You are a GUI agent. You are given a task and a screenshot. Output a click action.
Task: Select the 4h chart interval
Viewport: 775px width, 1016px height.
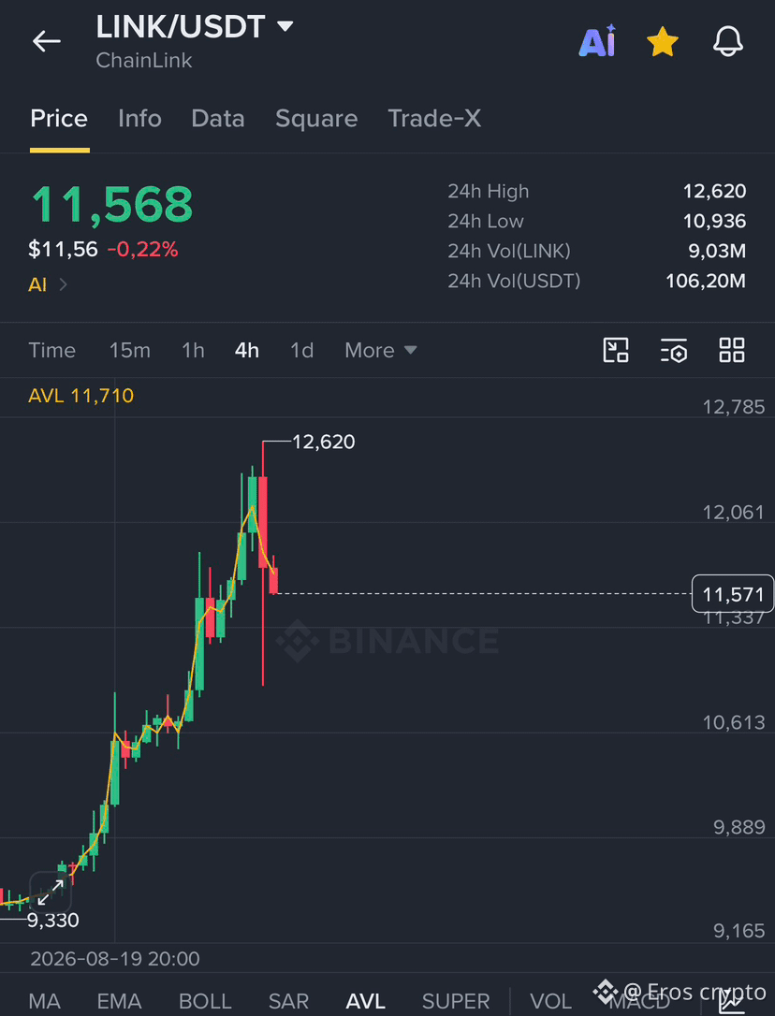(246, 351)
